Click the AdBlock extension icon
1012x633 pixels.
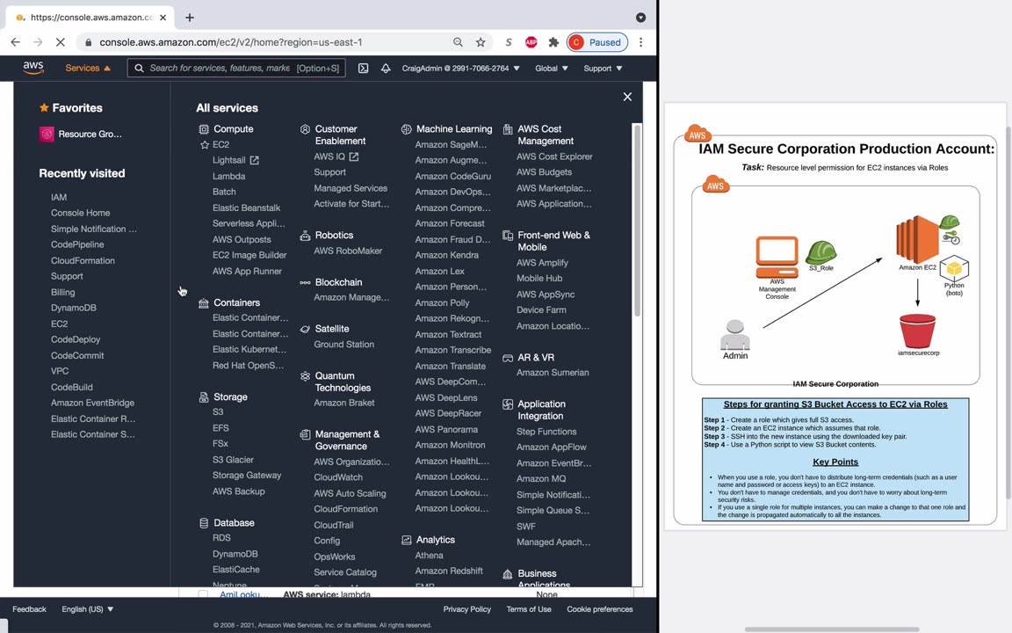point(531,42)
